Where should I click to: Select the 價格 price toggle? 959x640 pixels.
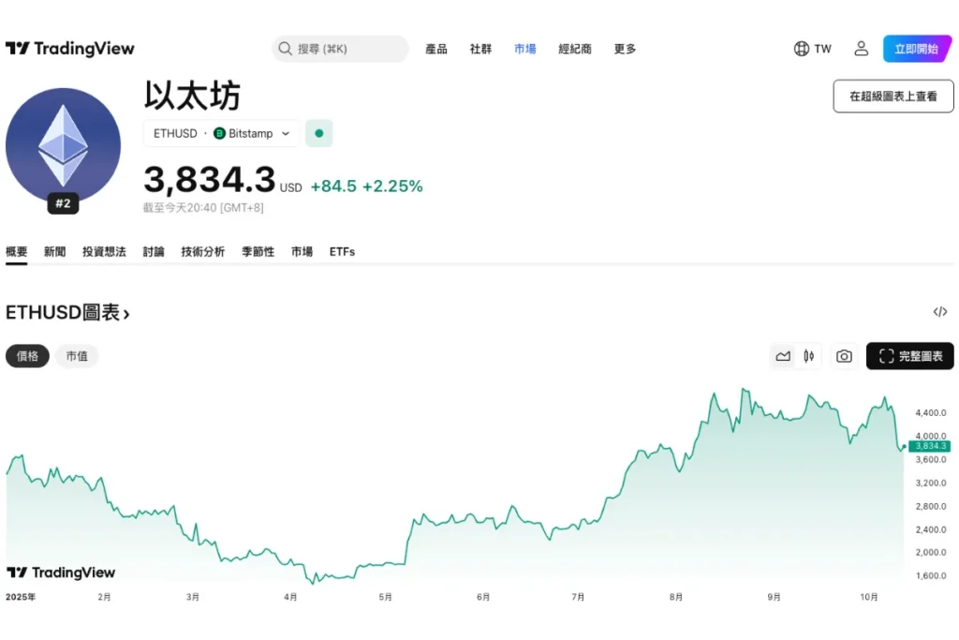27,356
